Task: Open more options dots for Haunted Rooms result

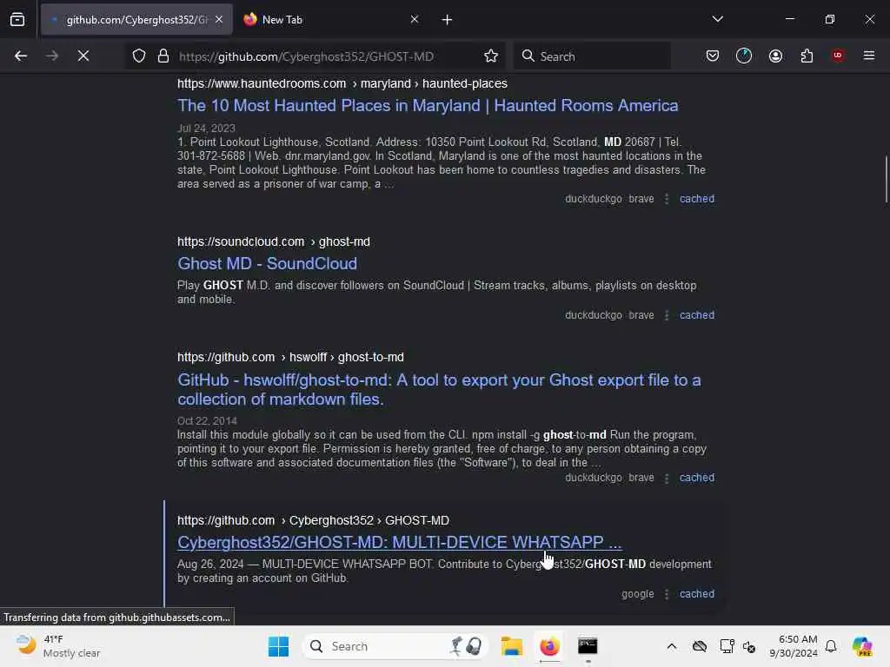Action: click(x=667, y=199)
